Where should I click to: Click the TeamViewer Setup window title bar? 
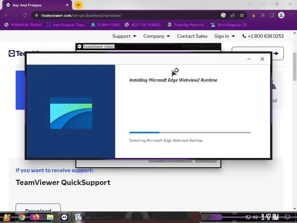[x=148, y=46]
